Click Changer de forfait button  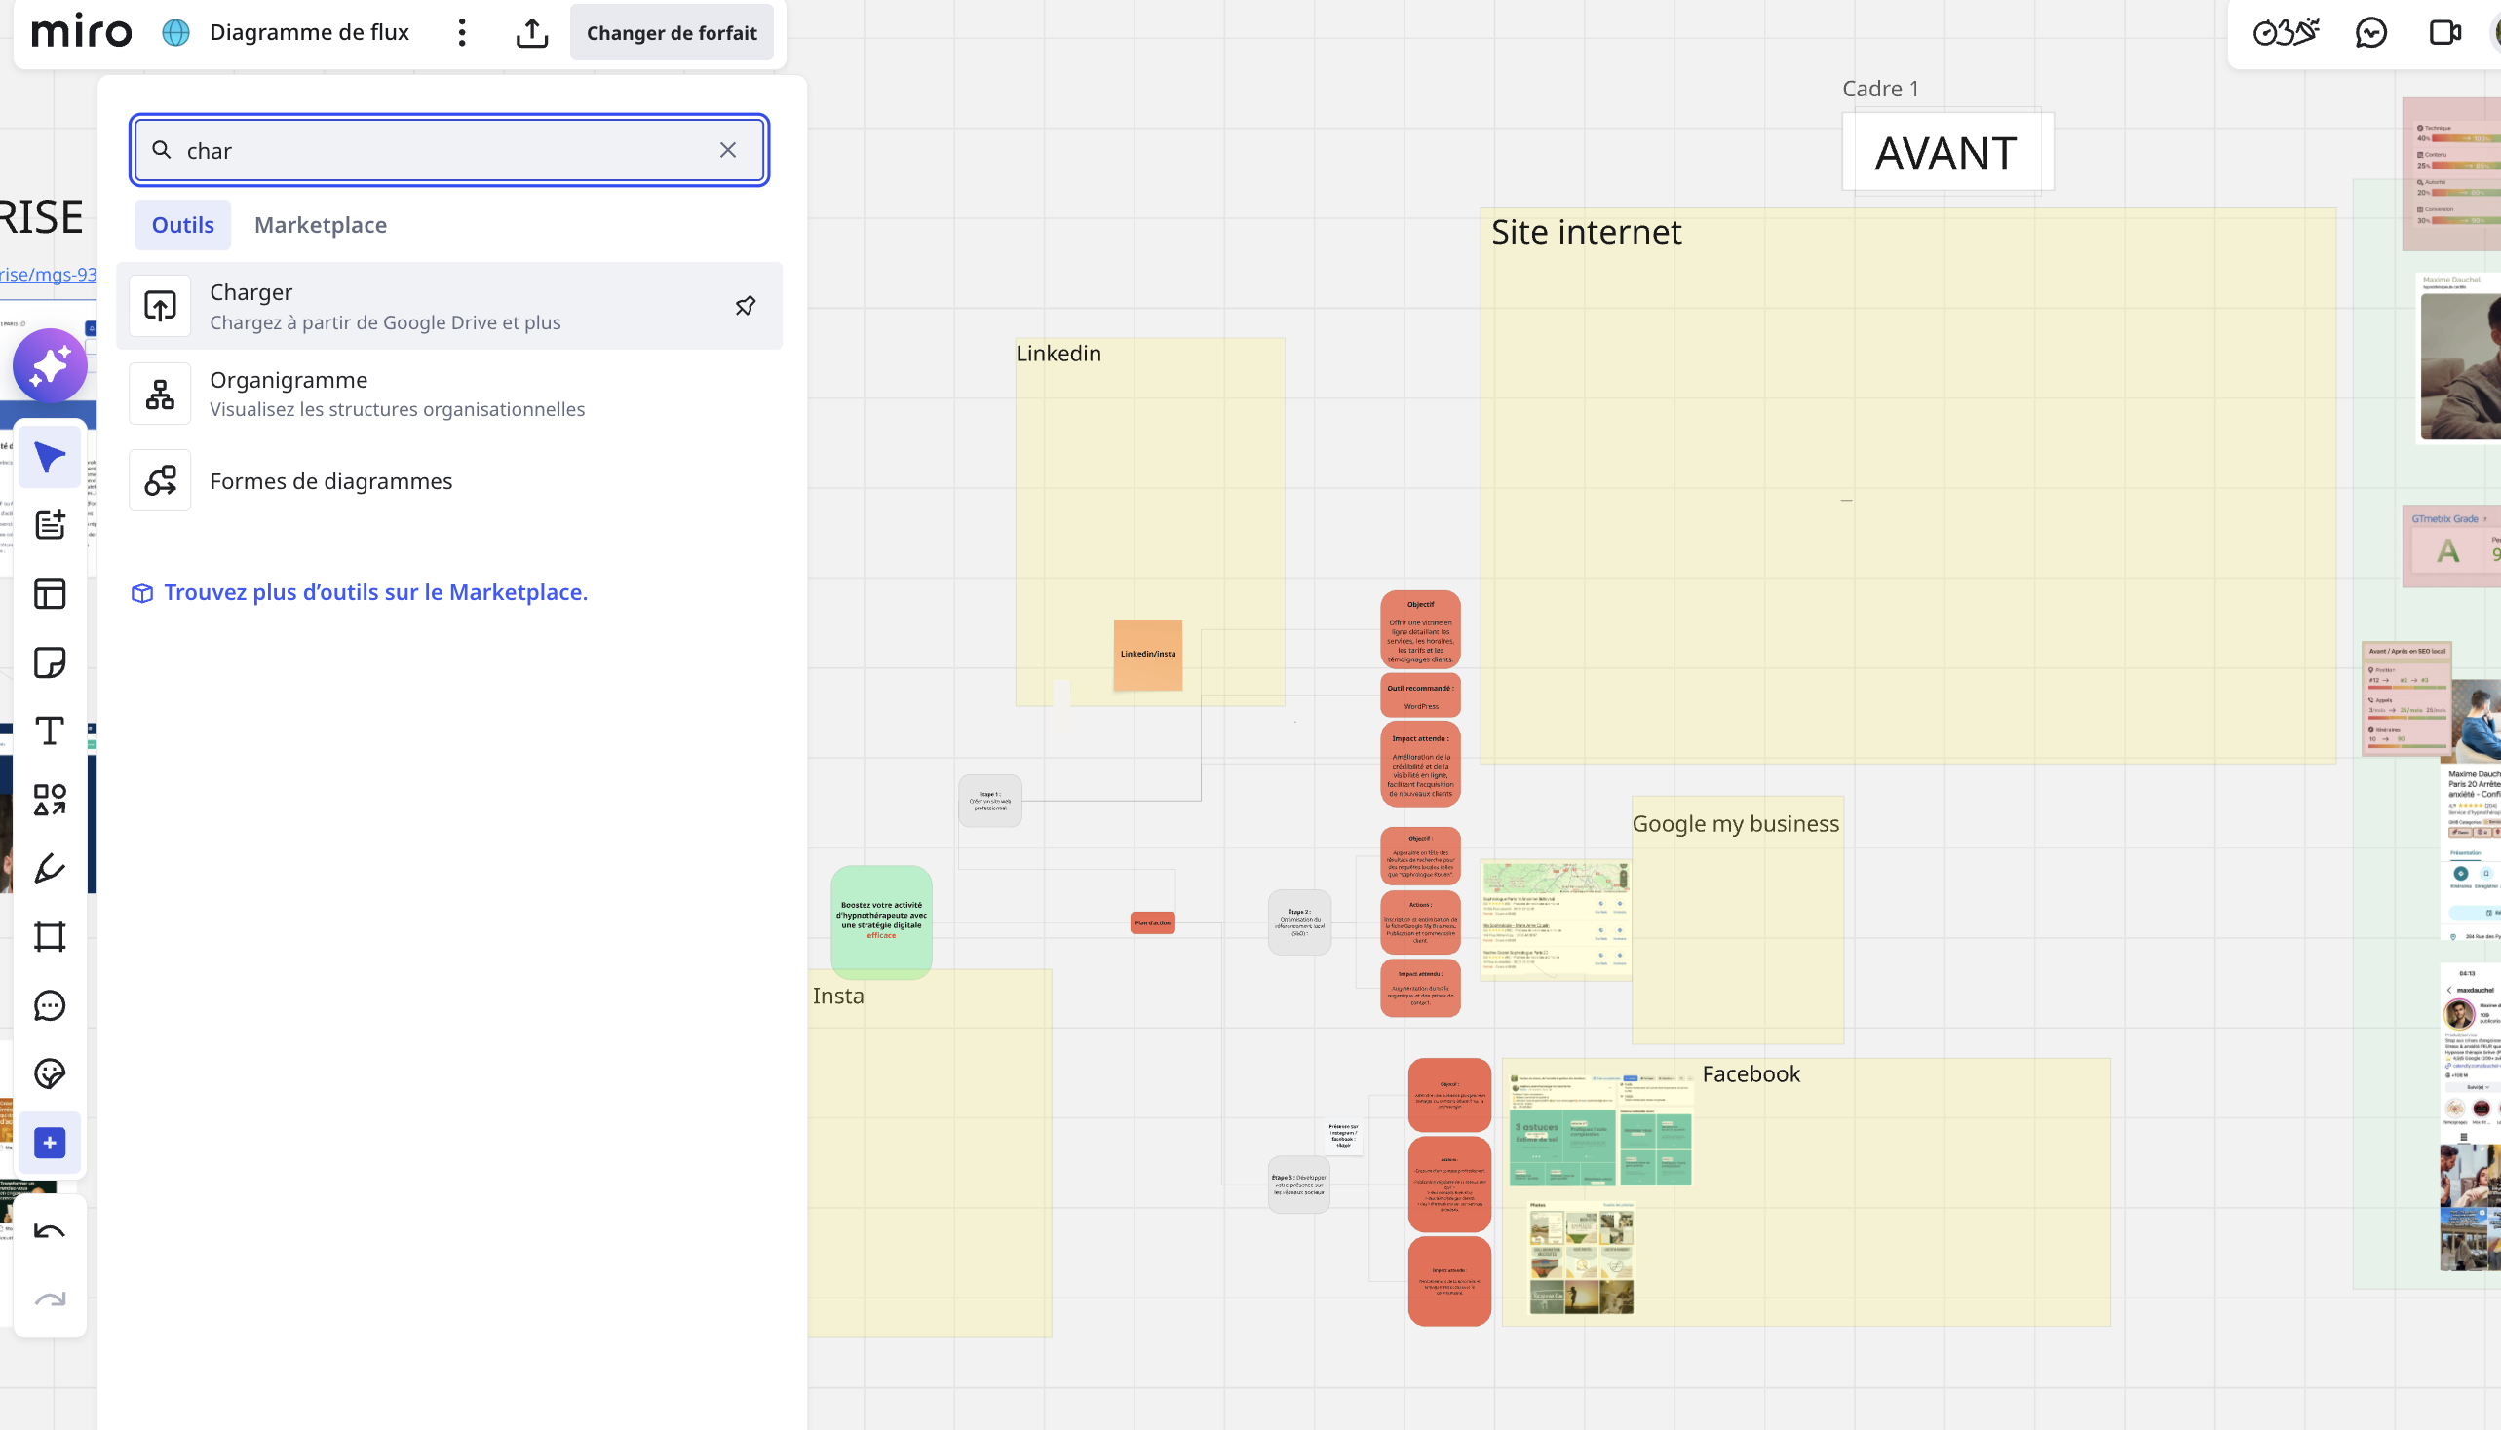672,32
